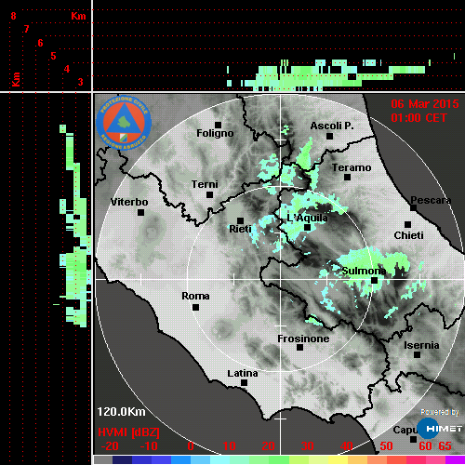465x465 pixels.
Task: Select the Latina city square marker
Action: 244,383
